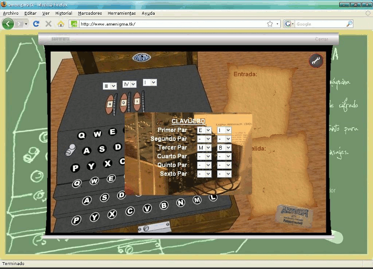The height and width of the screenshot is (269, 373).
Task: Click the ENIGMA oval logo badge
Action: (x=141, y=57)
